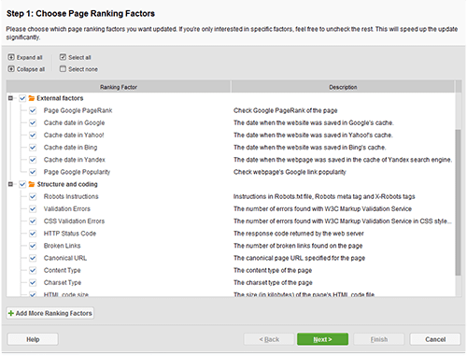Uncheck the Cache date in Yandex checkbox

[x=33, y=160]
